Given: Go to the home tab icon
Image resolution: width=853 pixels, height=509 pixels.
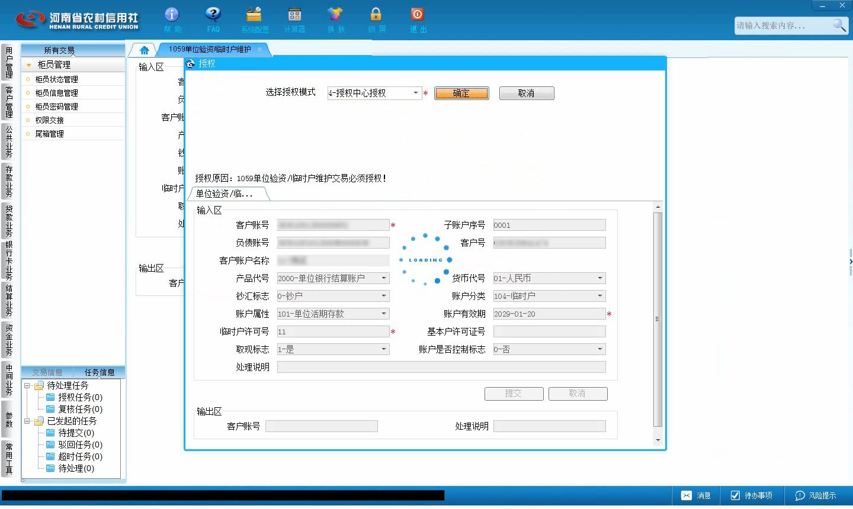Looking at the screenshot, I should (x=144, y=50).
